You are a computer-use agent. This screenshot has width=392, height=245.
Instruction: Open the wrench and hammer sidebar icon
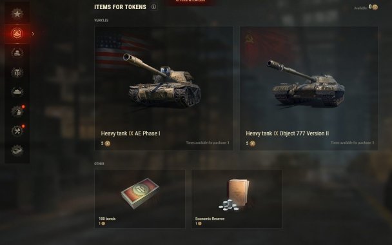pyautogui.click(x=17, y=131)
